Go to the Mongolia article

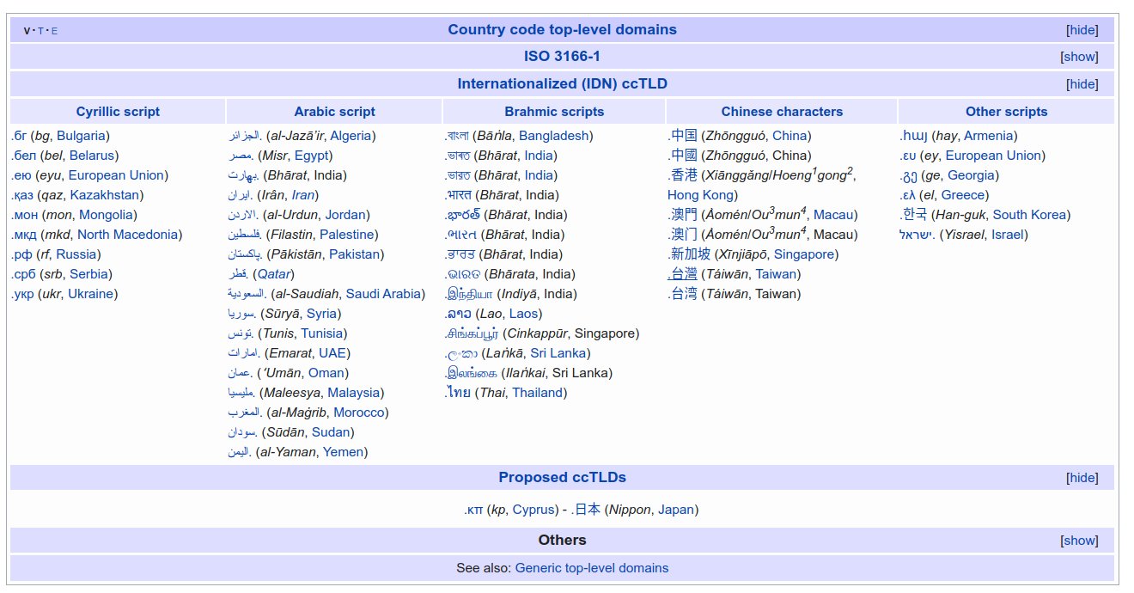point(106,215)
